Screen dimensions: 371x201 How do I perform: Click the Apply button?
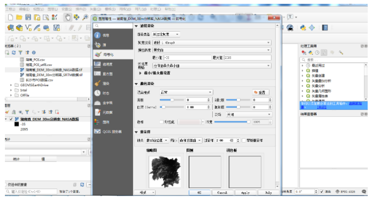point(246,193)
